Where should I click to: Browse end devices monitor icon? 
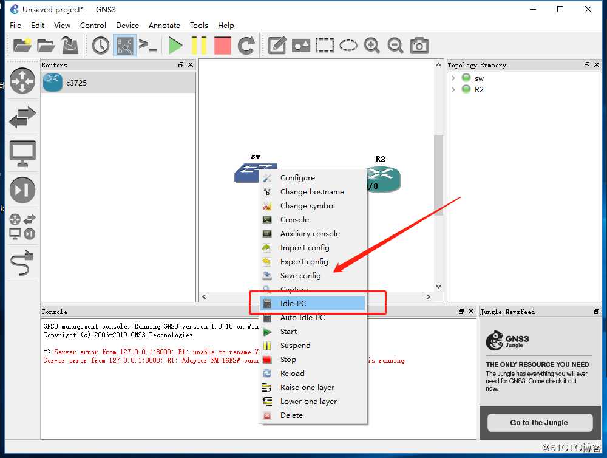click(22, 154)
